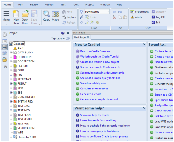Launch the Query magnifier tool

click(46, 16)
